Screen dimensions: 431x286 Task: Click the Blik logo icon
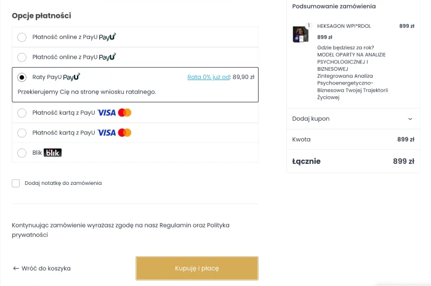tap(52, 153)
